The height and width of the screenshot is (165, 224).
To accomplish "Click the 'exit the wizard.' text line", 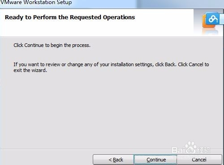I will [x=30, y=70].
